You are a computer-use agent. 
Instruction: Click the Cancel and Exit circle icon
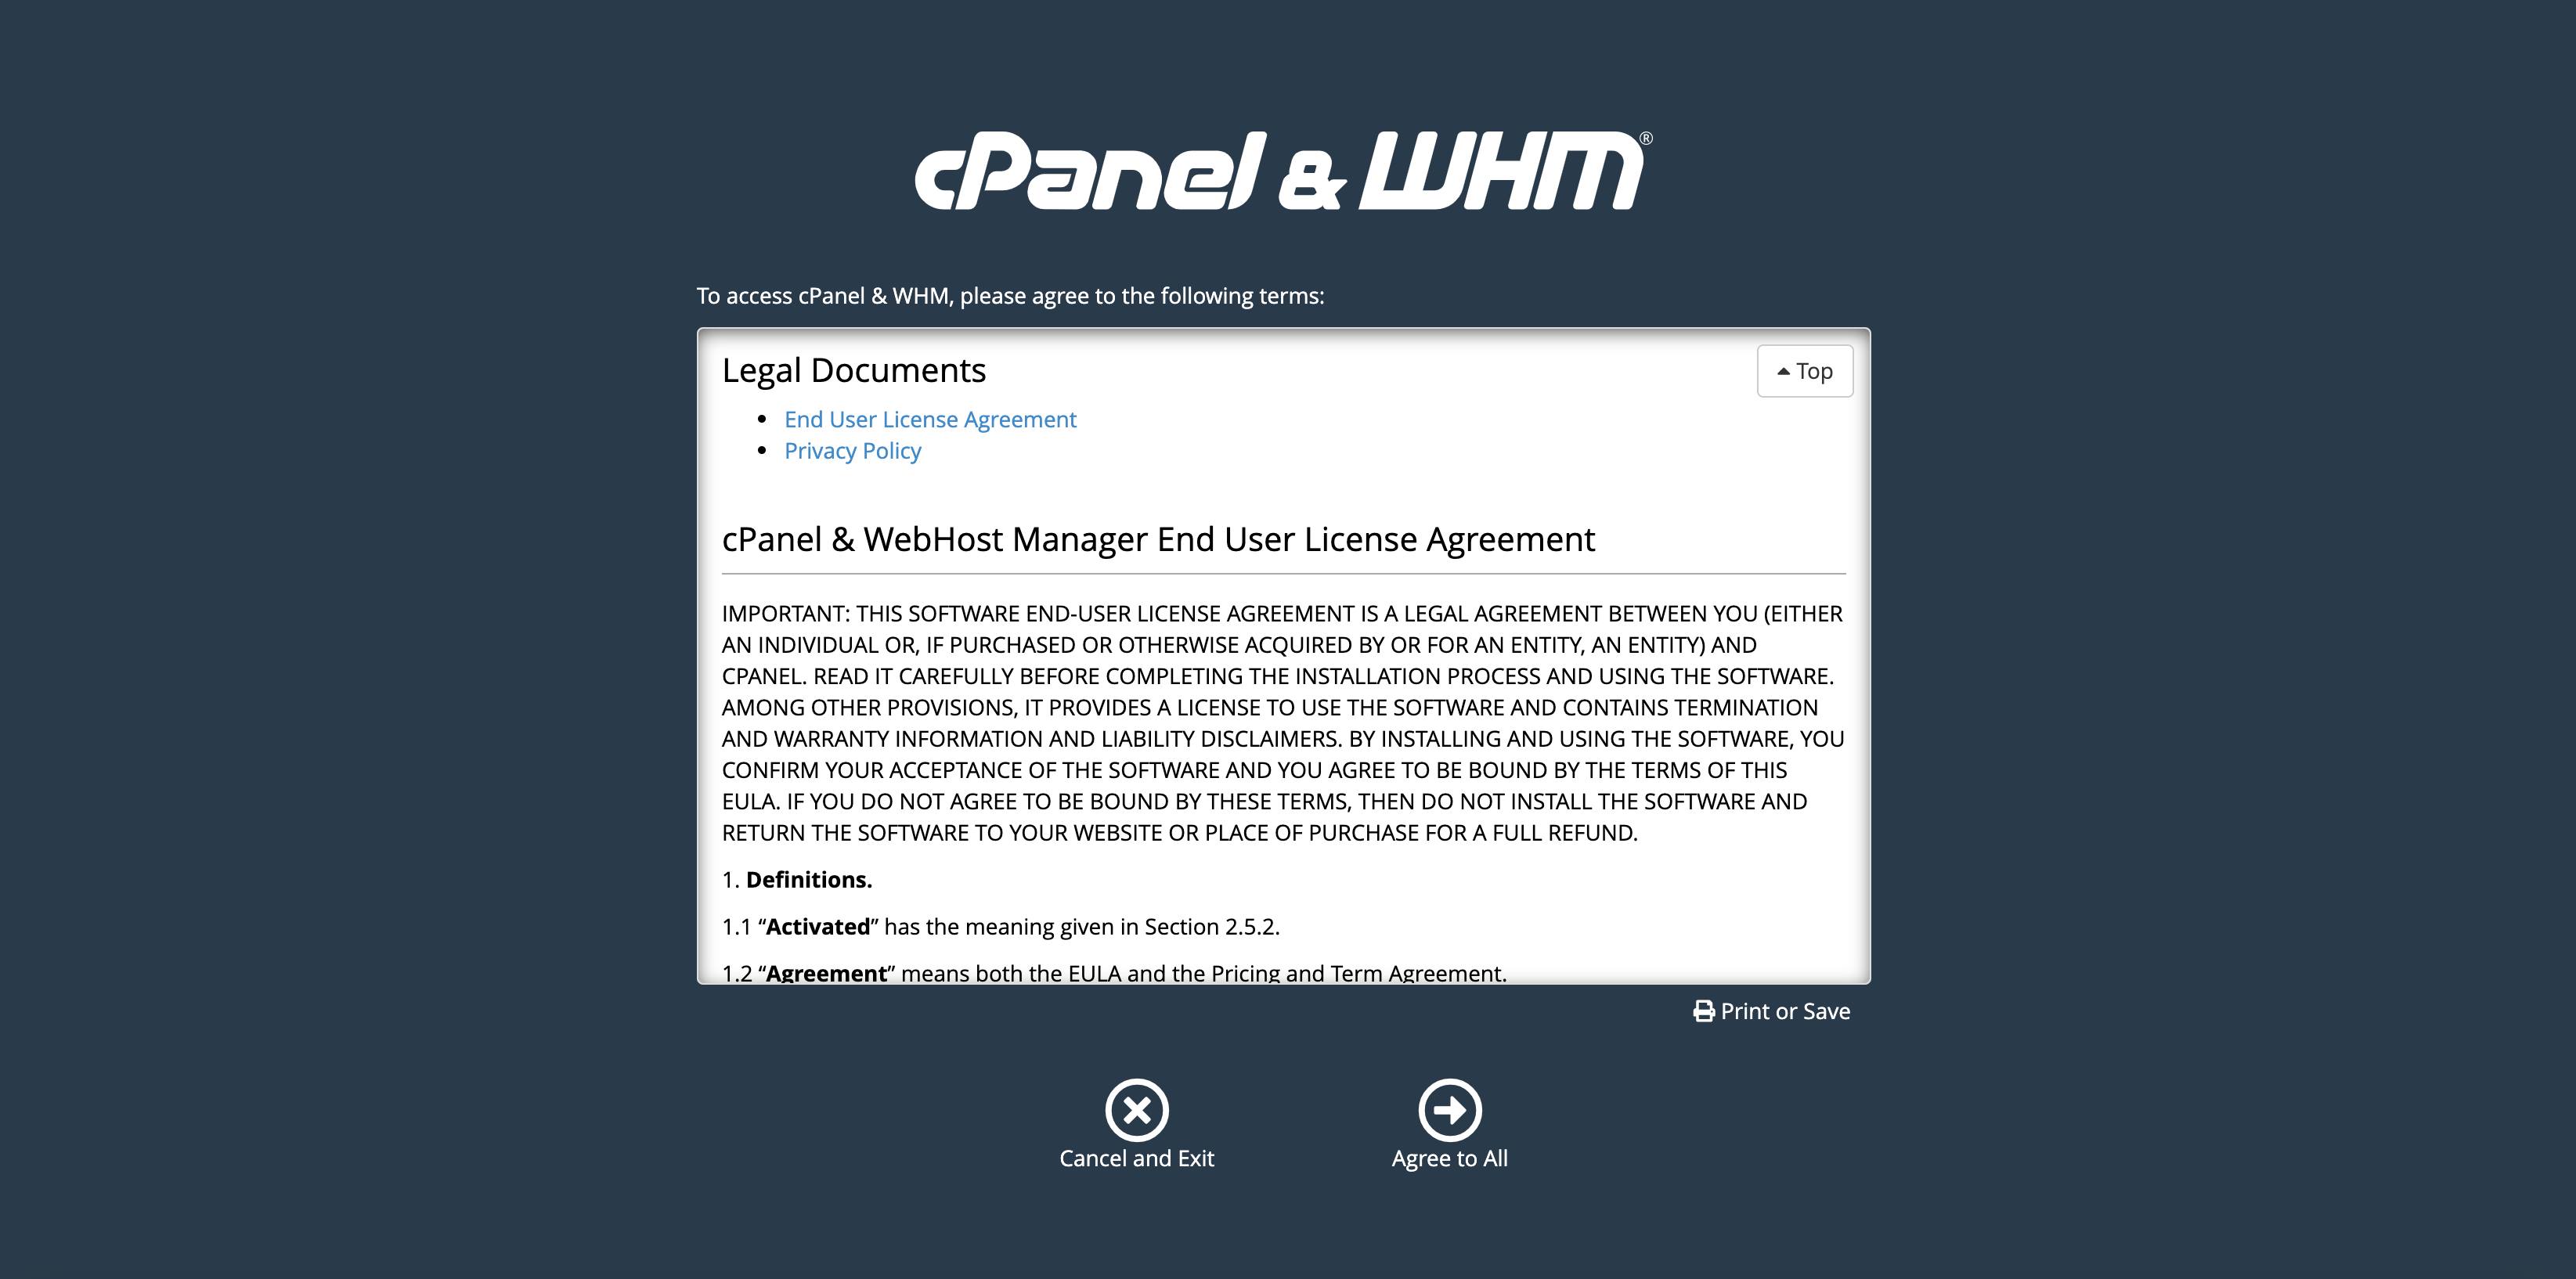(x=1137, y=1108)
